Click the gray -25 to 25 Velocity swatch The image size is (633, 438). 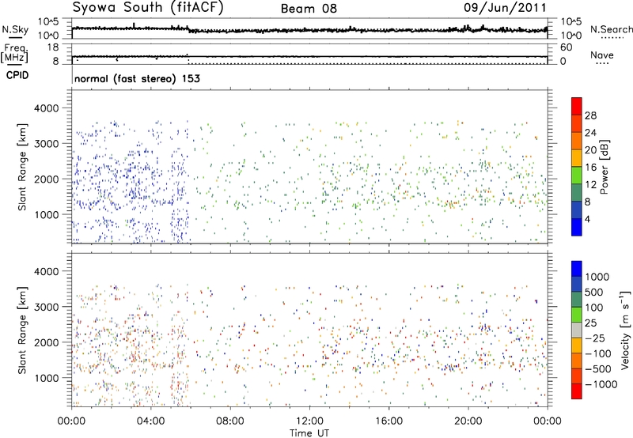[577, 330]
